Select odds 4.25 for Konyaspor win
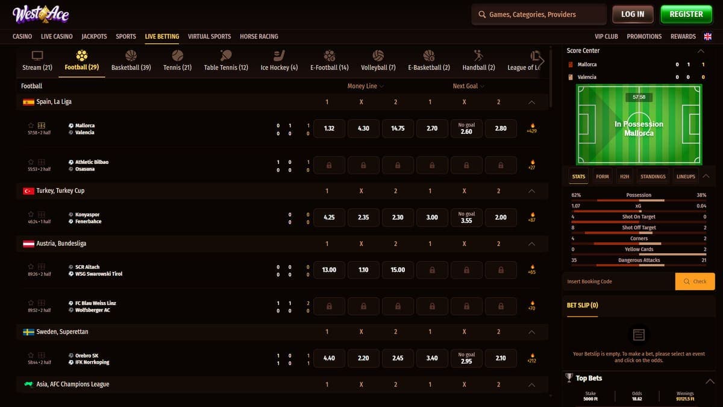Viewport: 723px width, 407px height. tap(329, 217)
